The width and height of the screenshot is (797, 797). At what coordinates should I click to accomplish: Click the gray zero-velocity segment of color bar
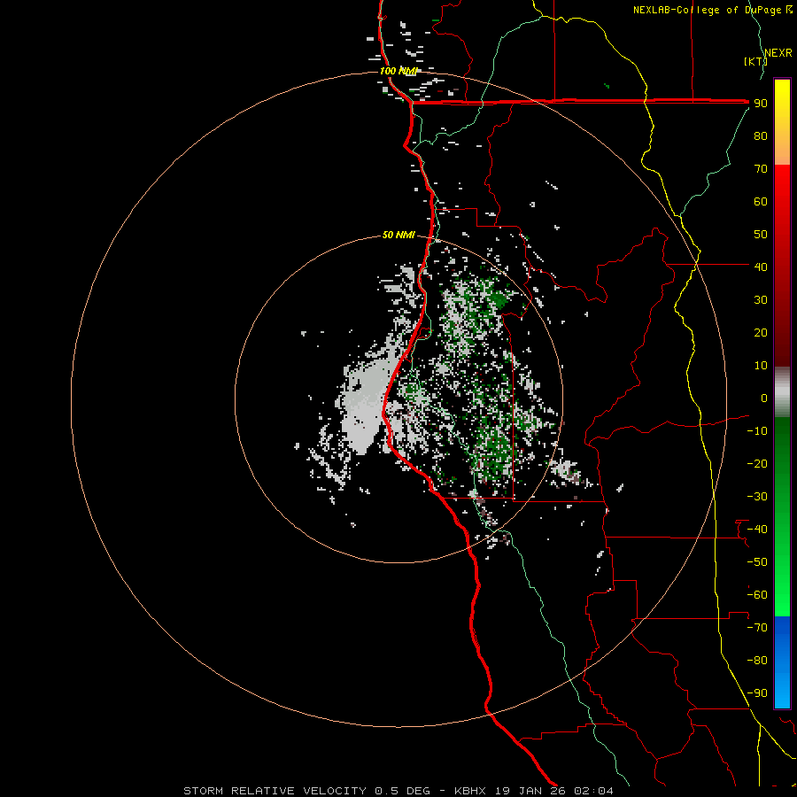(x=782, y=391)
